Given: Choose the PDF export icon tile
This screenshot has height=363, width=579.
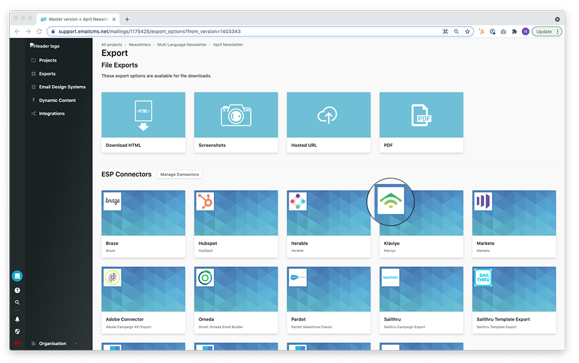Looking at the screenshot, I should [422, 116].
